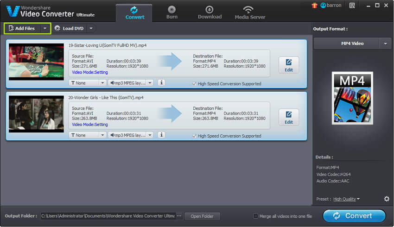The image size is (394, 227).
Task: Switch to the Burn tab
Action: tap(172, 13)
